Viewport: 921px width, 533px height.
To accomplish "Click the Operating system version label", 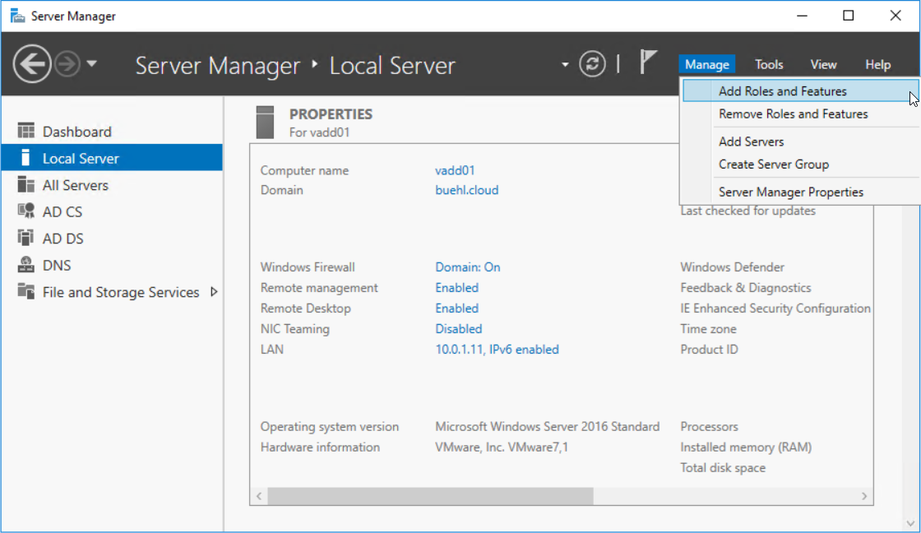I will point(330,427).
